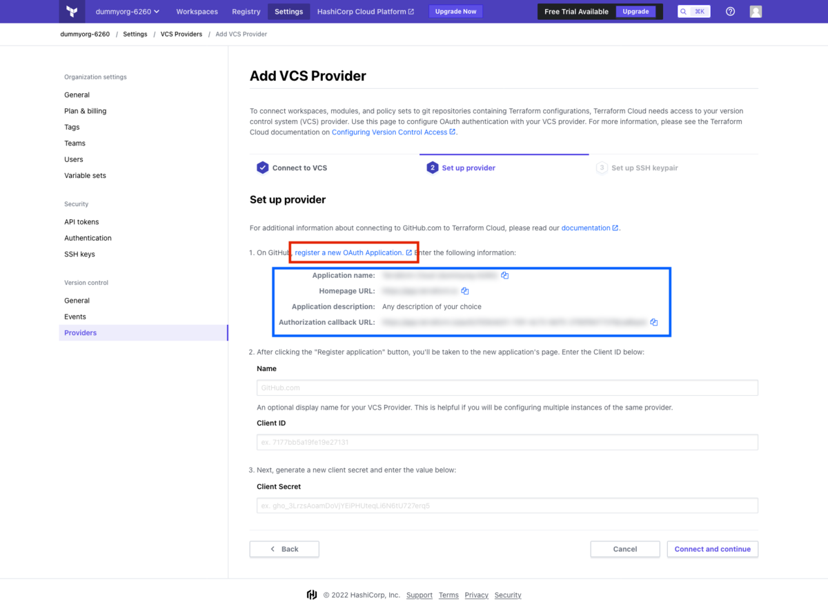This screenshot has height=600, width=828.
Task: Open the Terms footer link
Action: pyautogui.click(x=448, y=595)
